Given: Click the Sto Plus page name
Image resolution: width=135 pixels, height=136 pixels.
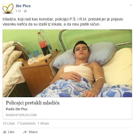Looking at the screenshot, I should [x=23, y=6].
